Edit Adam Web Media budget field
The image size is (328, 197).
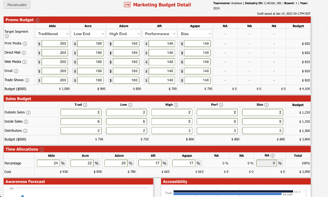pyautogui.click(x=126, y=62)
